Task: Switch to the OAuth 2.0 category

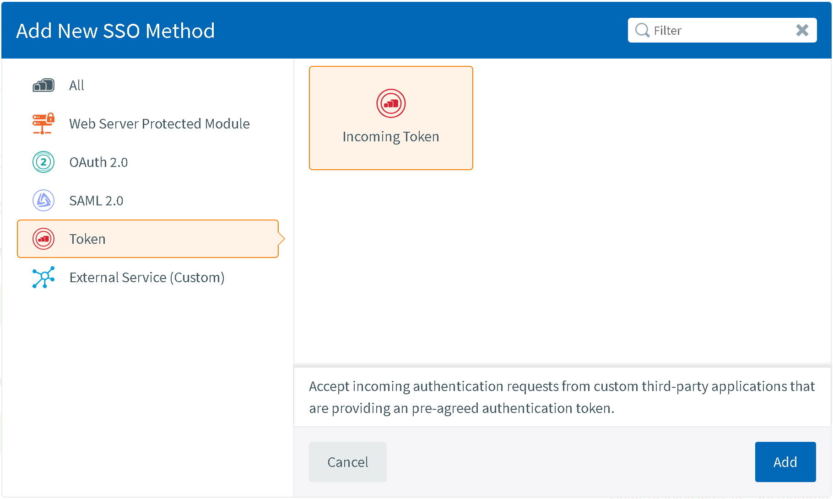Action: [98, 162]
